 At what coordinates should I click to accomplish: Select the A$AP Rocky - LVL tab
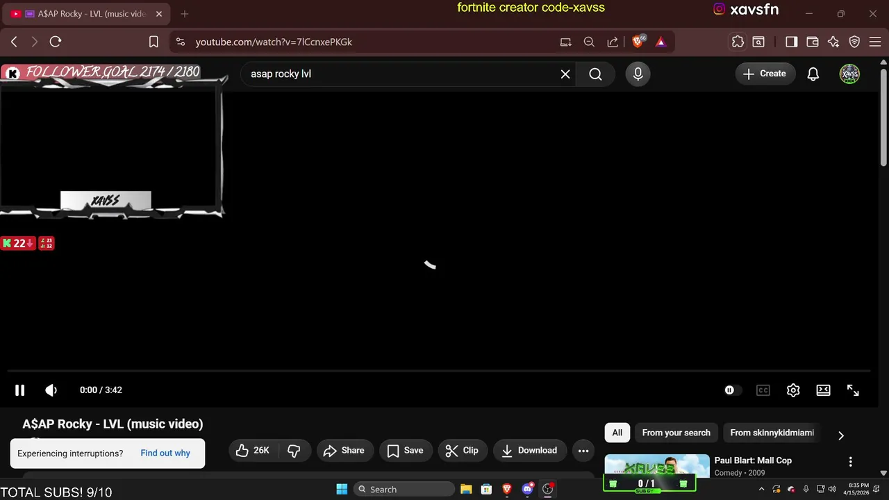point(85,14)
